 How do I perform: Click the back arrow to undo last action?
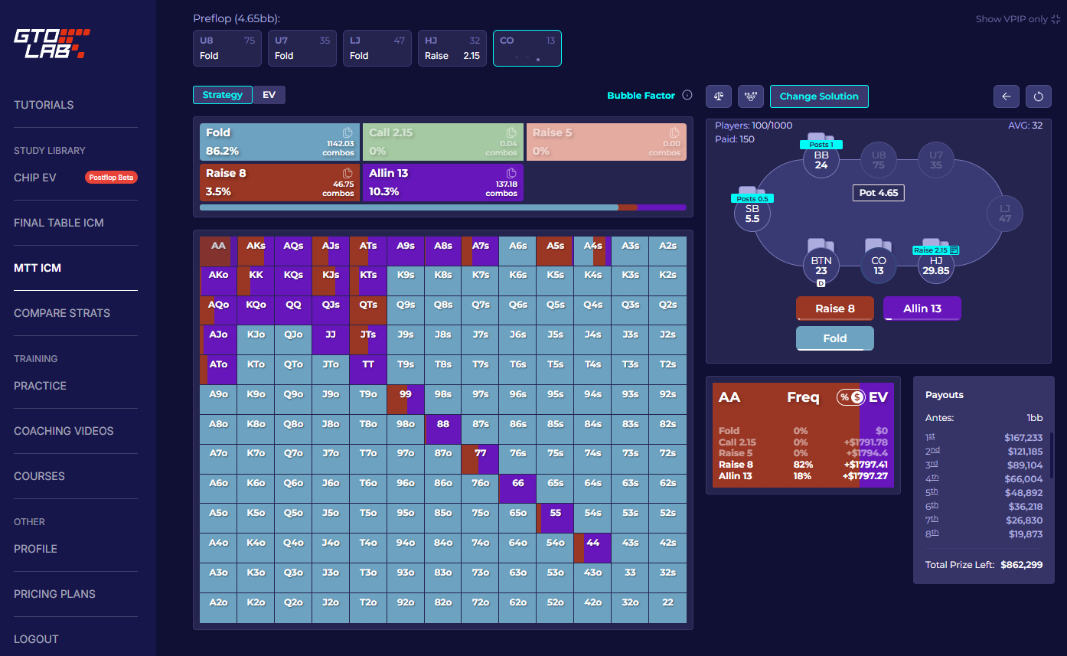click(x=1007, y=96)
